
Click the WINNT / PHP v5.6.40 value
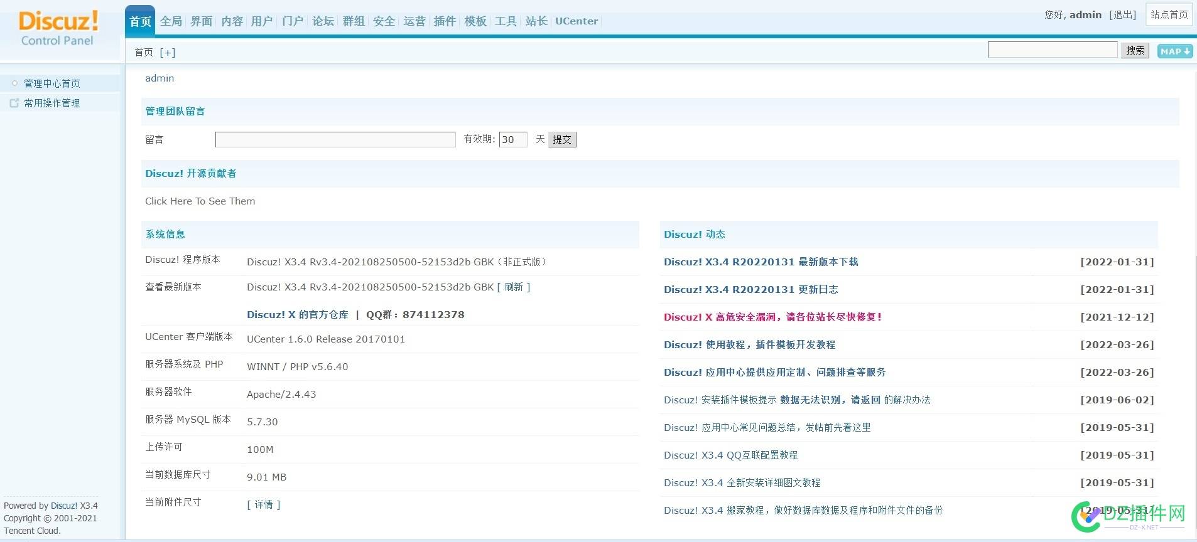click(x=298, y=367)
